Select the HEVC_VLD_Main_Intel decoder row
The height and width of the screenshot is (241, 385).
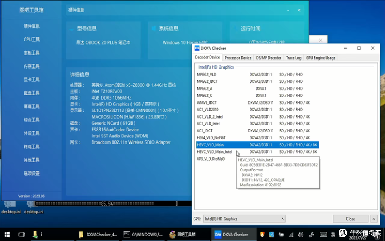coord(257,152)
